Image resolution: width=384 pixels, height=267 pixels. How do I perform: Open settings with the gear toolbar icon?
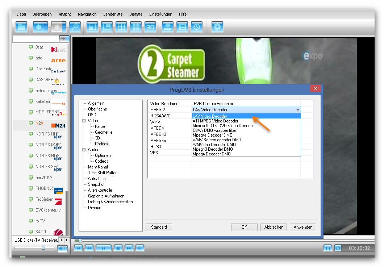217,27
